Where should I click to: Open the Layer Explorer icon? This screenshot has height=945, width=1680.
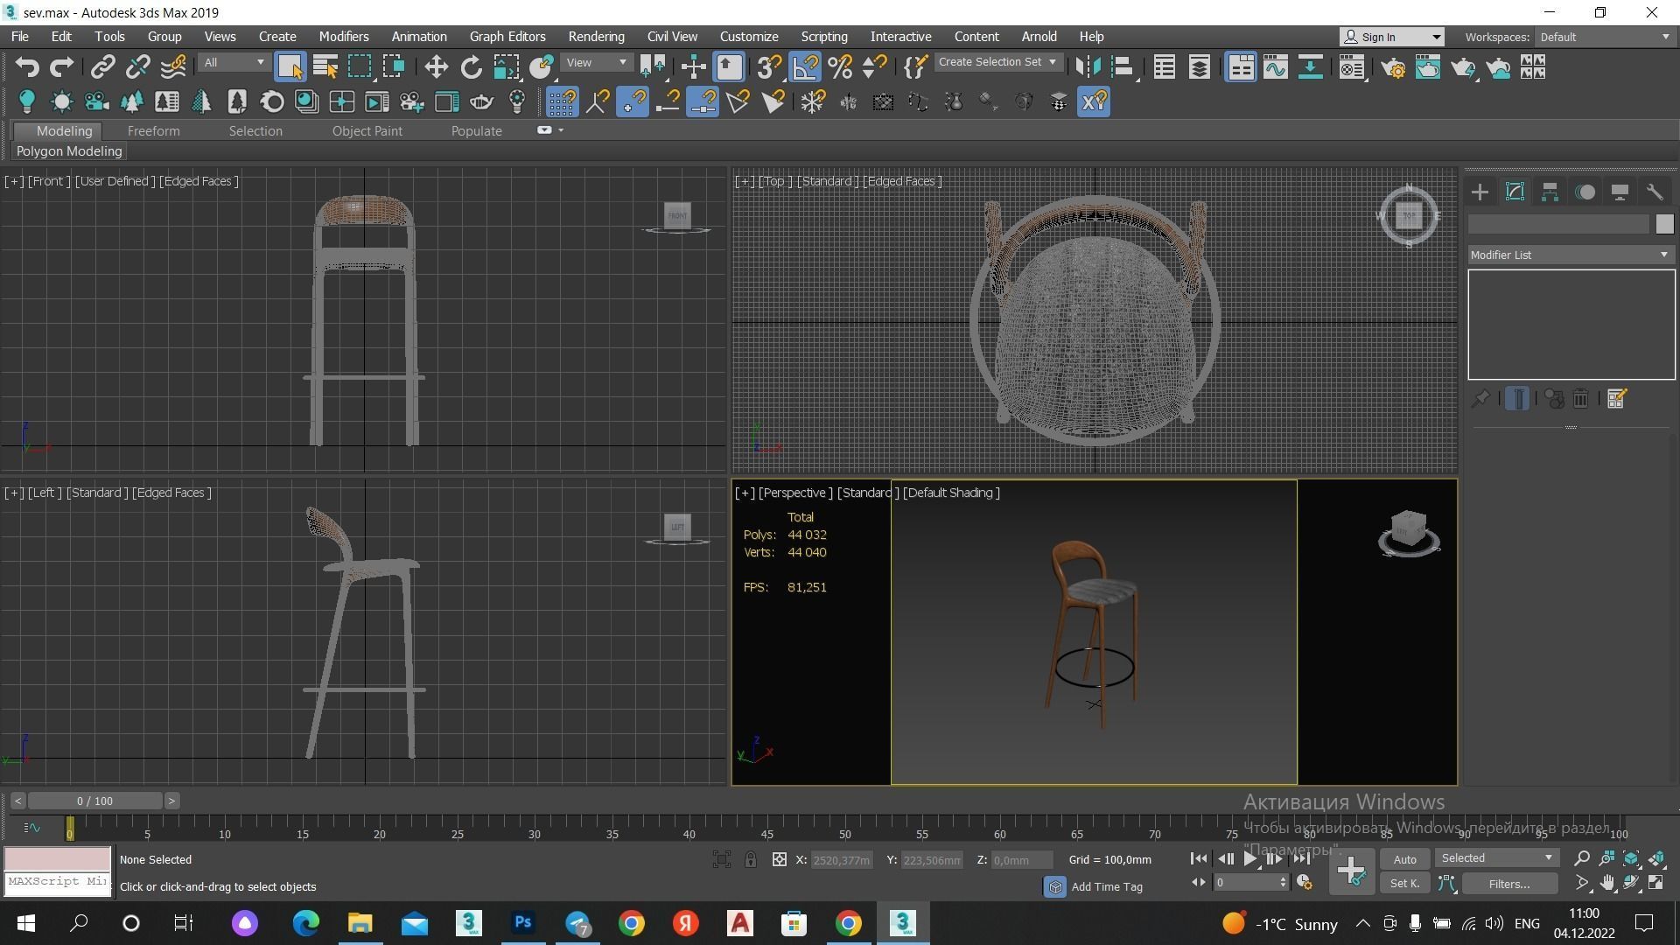(x=1200, y=67)
